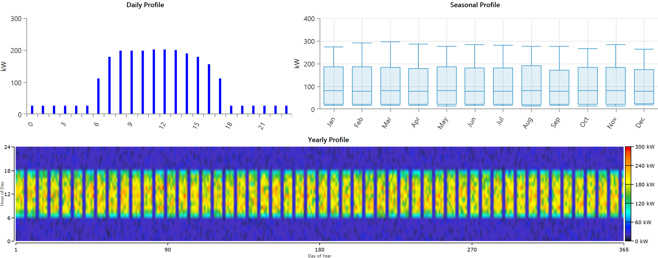
Task: Click the Jun month axis label
Action: click(x=472, y=122)
